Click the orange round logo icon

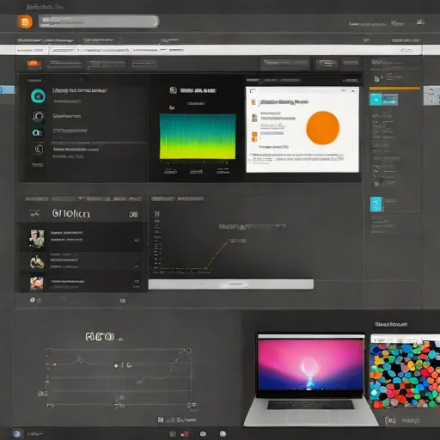click(x=25, y=21)
